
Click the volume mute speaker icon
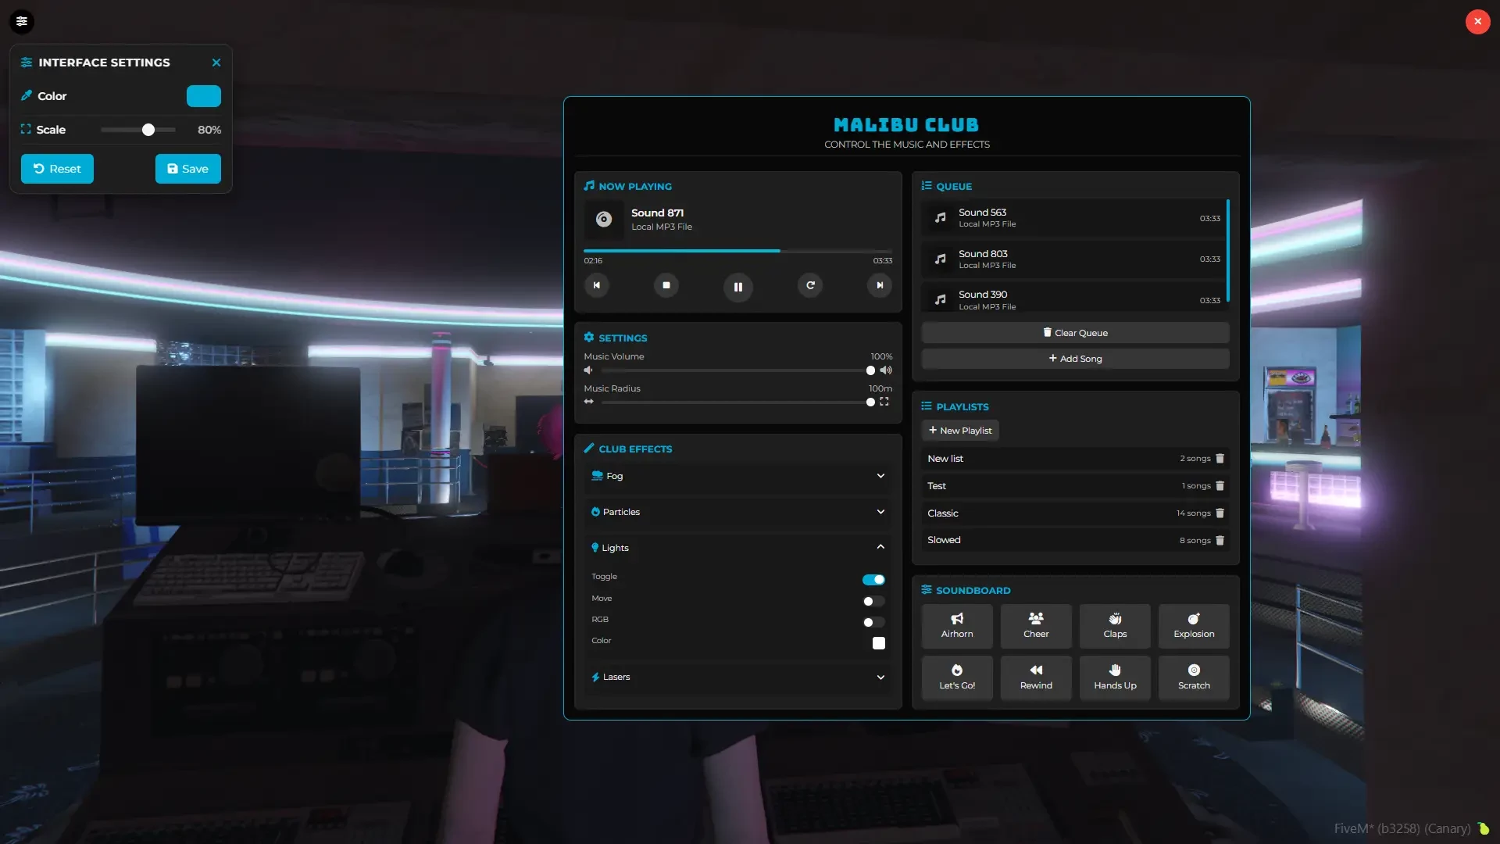point(588,370)
